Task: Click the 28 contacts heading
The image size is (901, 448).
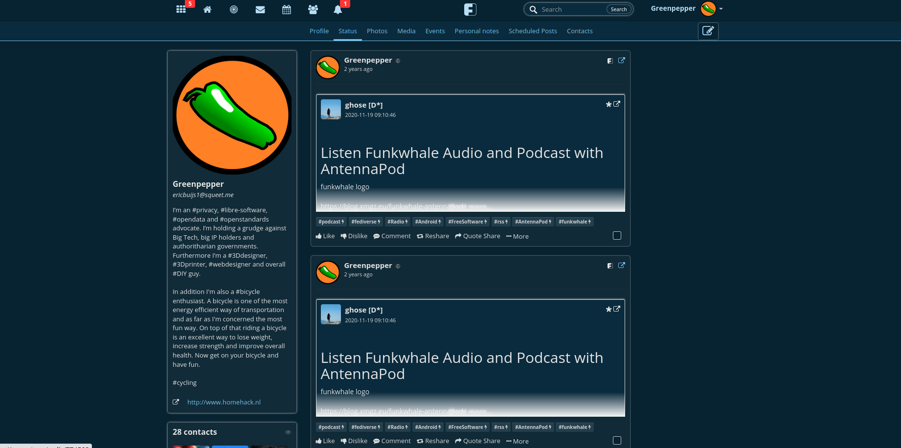Action: pyautogui.click(x=195, y=432)
